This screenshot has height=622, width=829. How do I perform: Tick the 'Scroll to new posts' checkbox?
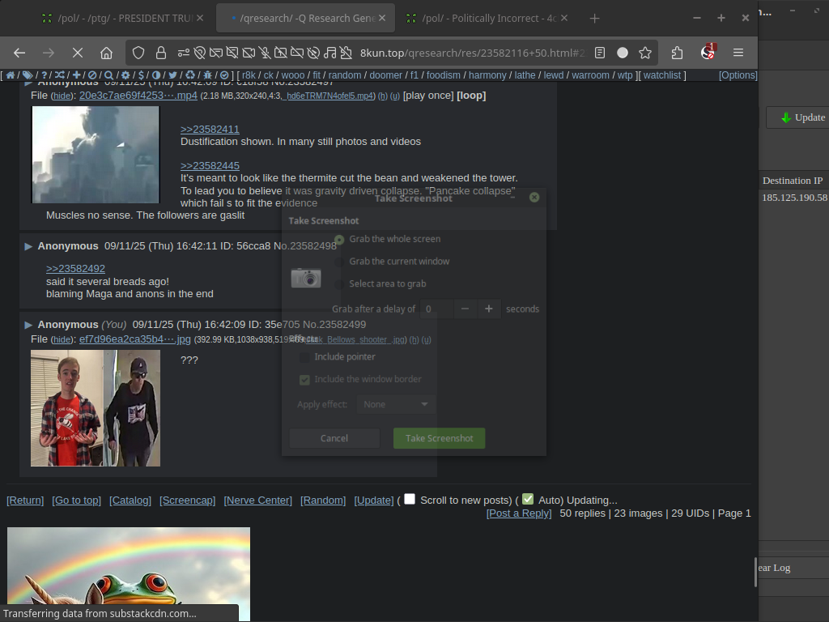[x=410, y=499]
